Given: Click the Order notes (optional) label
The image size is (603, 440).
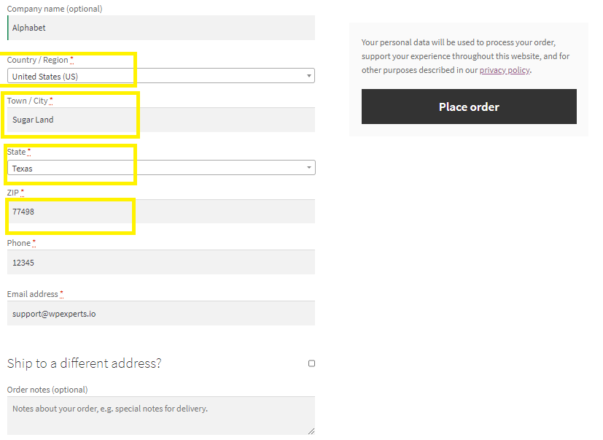Looking at the screenshot, I should pos(47,390).
